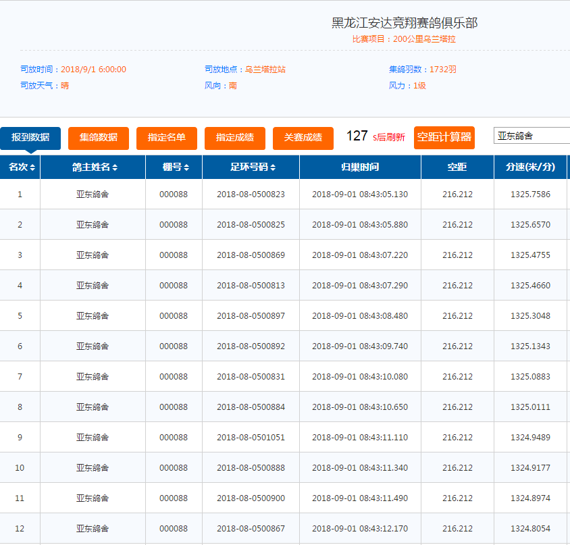570x545 pixels.
Task: Open the 空距计算器 button
Action: pyautogui.click(x=444, y=137)
